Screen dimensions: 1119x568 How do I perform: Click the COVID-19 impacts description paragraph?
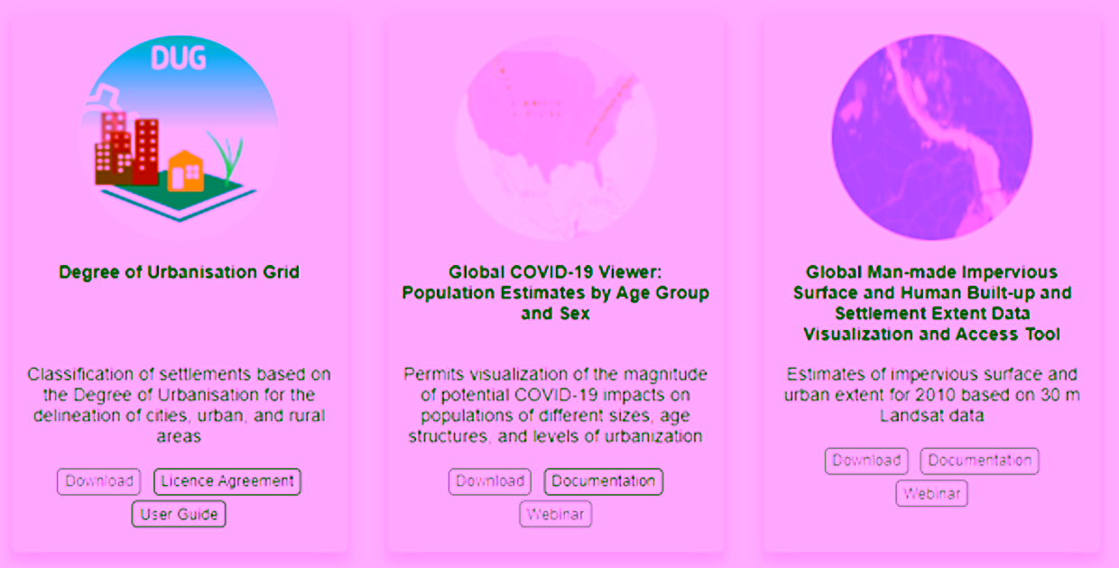pyautogui.click(x=555, y=405)
